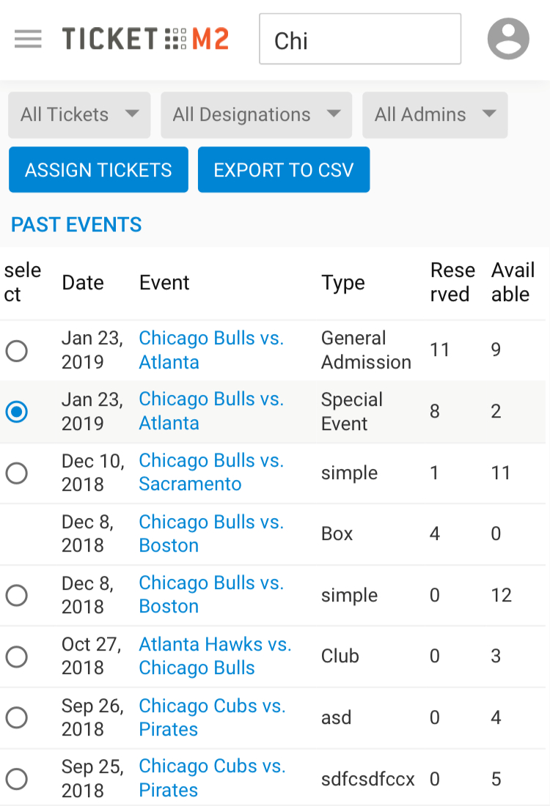Click the Ticket M2 logo
The image size is (550, 806).
click(145, 39)
